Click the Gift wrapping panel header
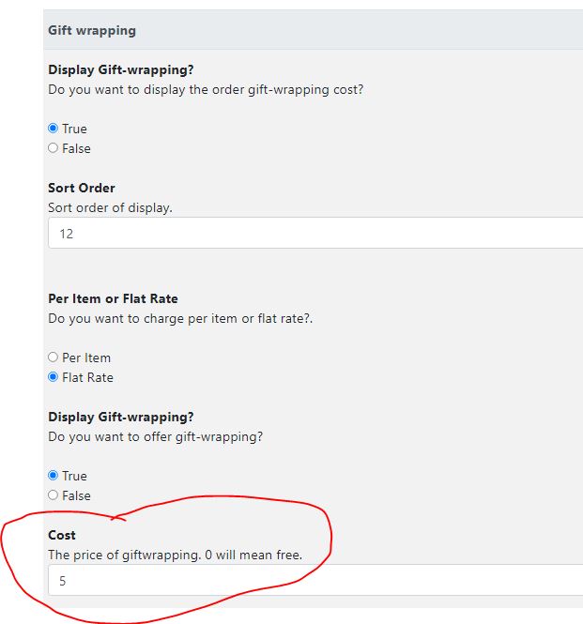 313,30
